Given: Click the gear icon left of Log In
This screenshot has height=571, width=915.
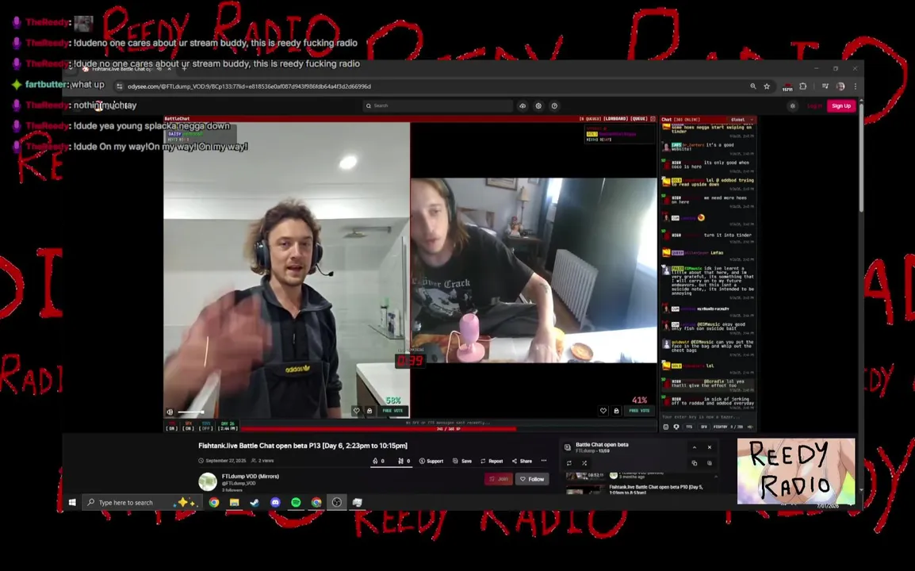Looking at the screenshot, I should pos(792,105).
